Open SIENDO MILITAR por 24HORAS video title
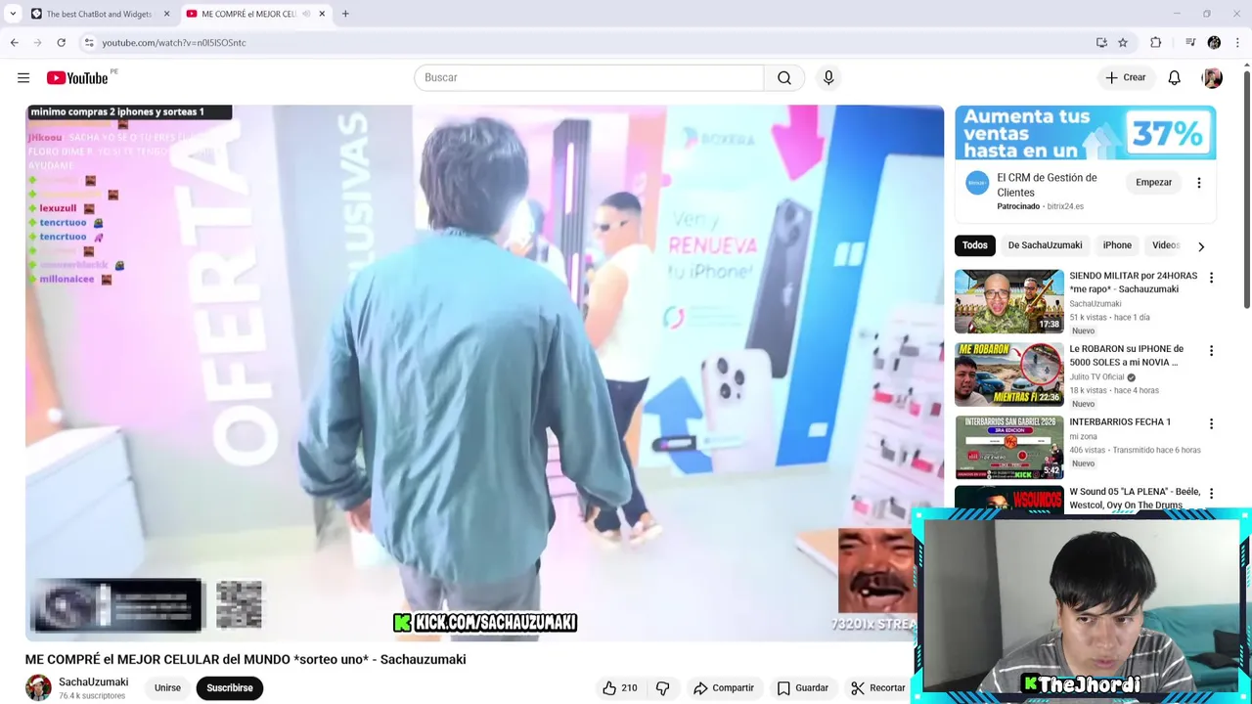The height and width of the screenshot is (704, 1252). point(1133,283)
